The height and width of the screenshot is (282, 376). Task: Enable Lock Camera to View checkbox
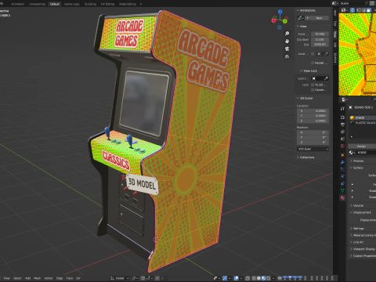(x=313, y=90)
